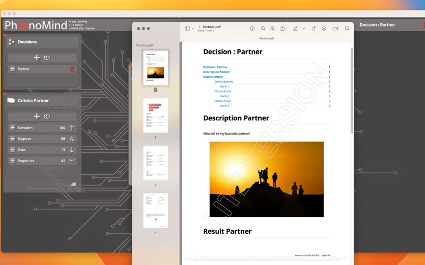Select page 2 thumbnail in sidebar
The height and width of the screenshot is (265, 425).
tap(156, 116)
